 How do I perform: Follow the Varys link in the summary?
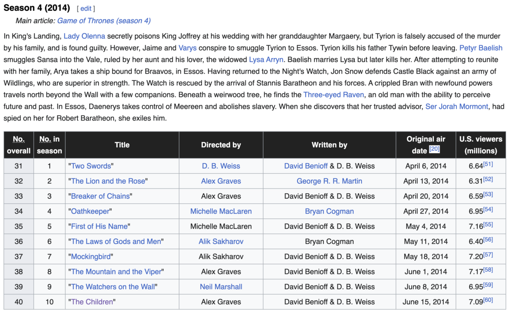coord(187,48)
